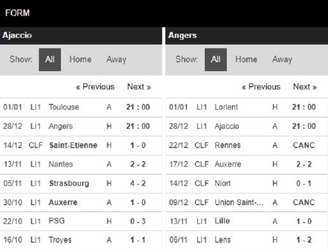Open the cancelled Rennes match row

(x=246, y=145)
